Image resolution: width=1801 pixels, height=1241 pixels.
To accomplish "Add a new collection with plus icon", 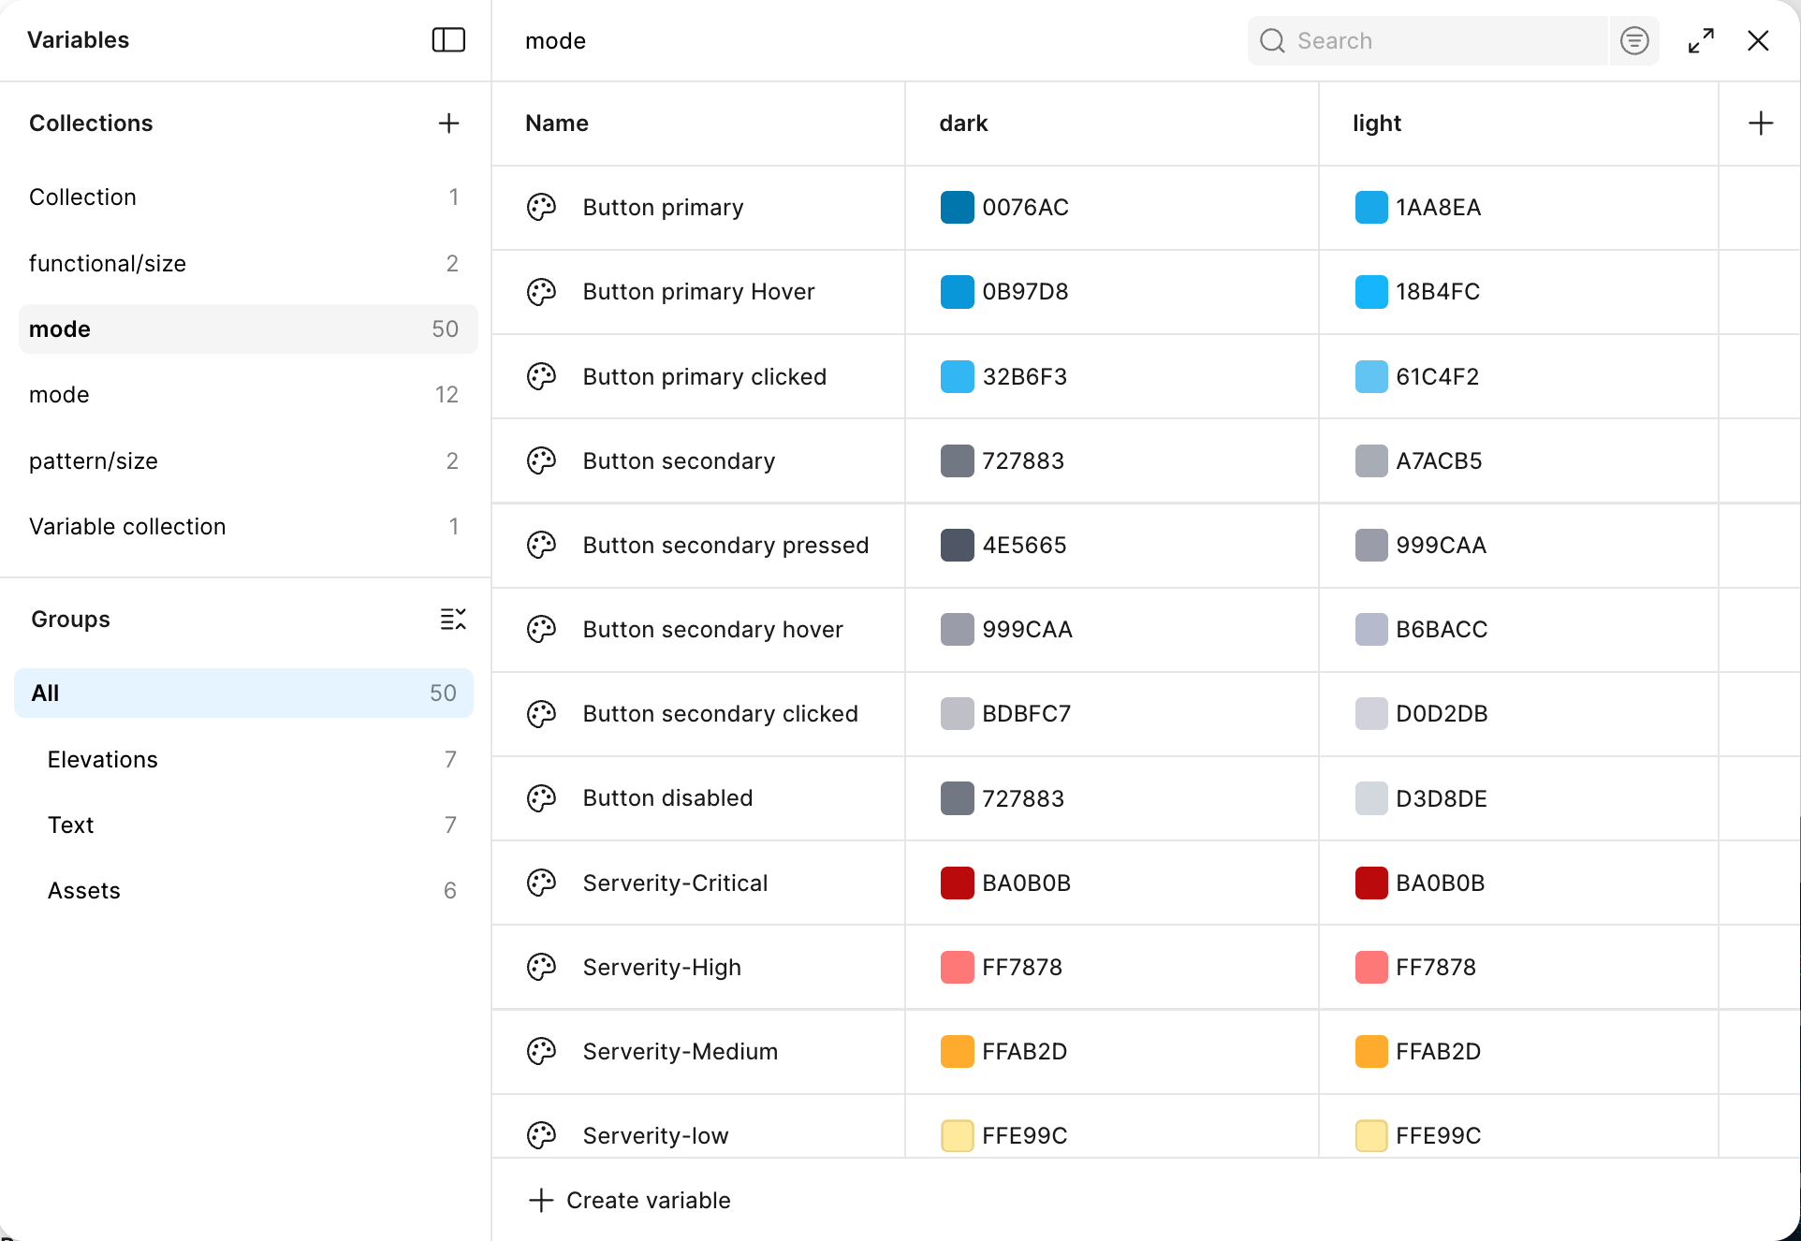I will pyautogui.click(x=448, y=124).
